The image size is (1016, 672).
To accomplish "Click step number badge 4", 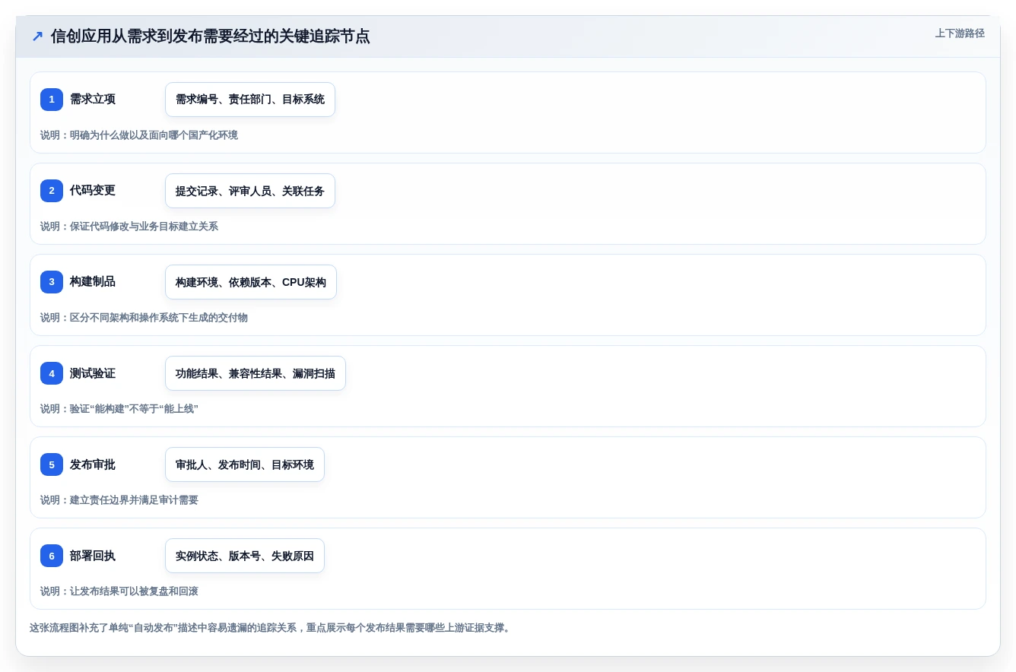I will [52, 373].
